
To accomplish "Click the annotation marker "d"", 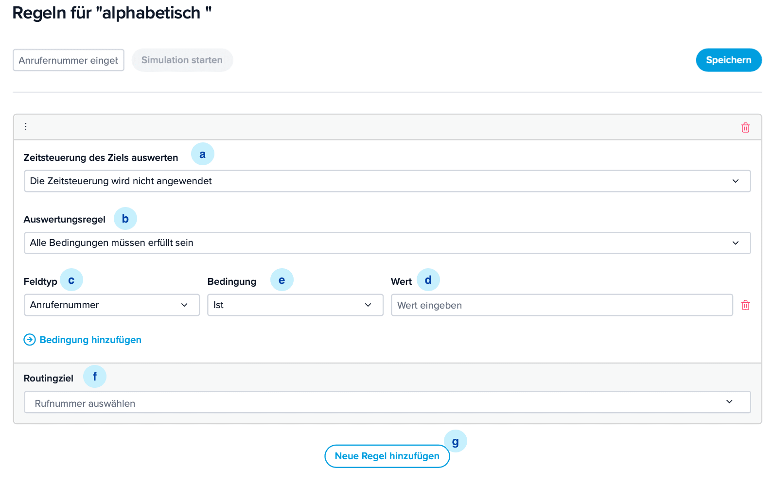I will point(428,280).
